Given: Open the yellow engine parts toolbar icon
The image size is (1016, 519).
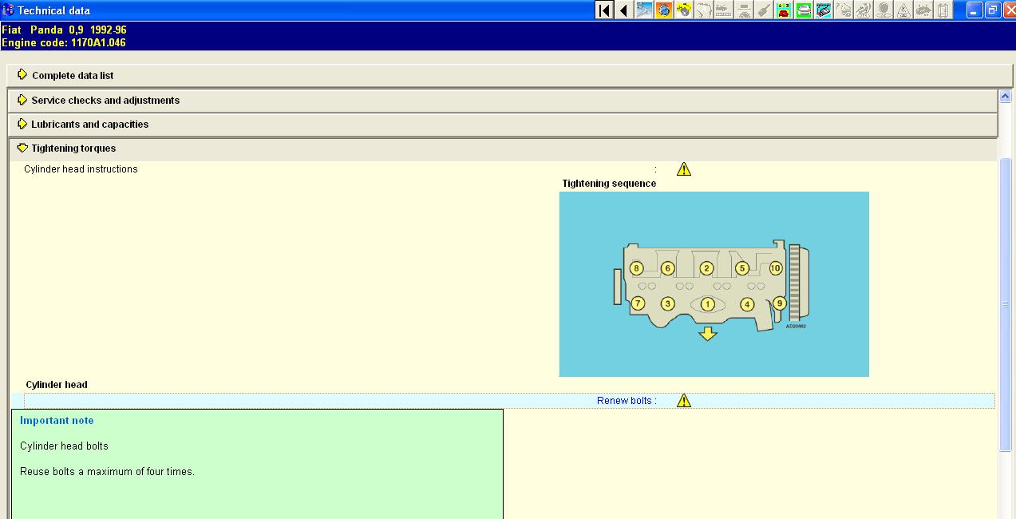Looking at the screenshot, I should (x=684, y=10).
